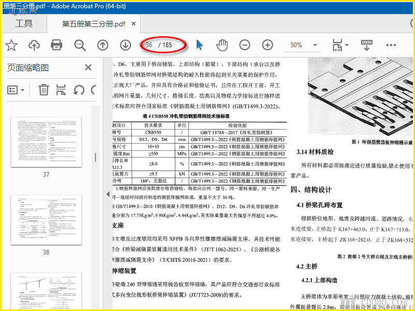Add file to starred favorites
The height and width of the screenshot is (311, 415).
(x=11, y=45)
